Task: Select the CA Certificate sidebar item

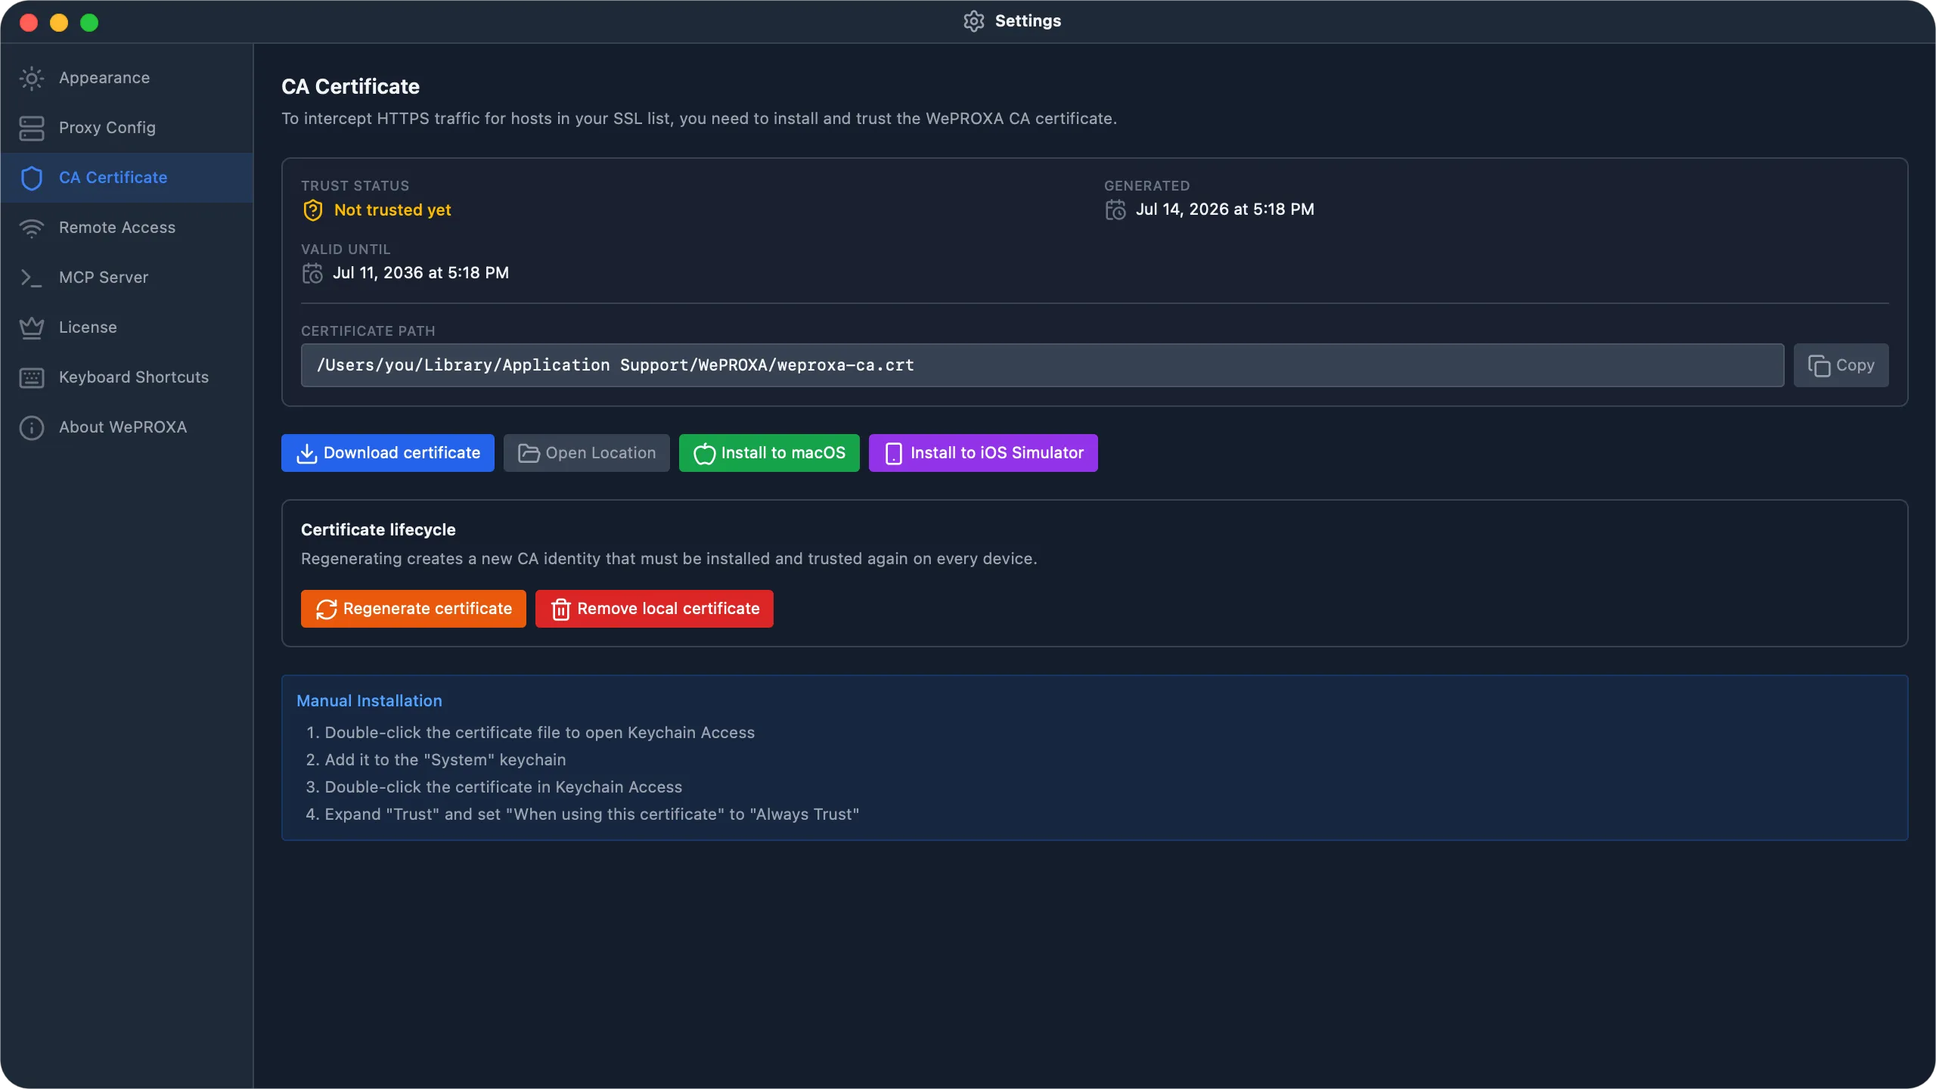Action: (126, 178)
